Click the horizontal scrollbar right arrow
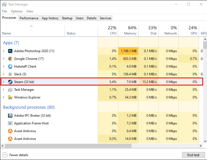The image size is (207, 160). (201, 146)
